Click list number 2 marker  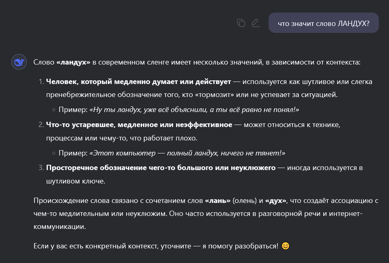(x=41, y=125)
